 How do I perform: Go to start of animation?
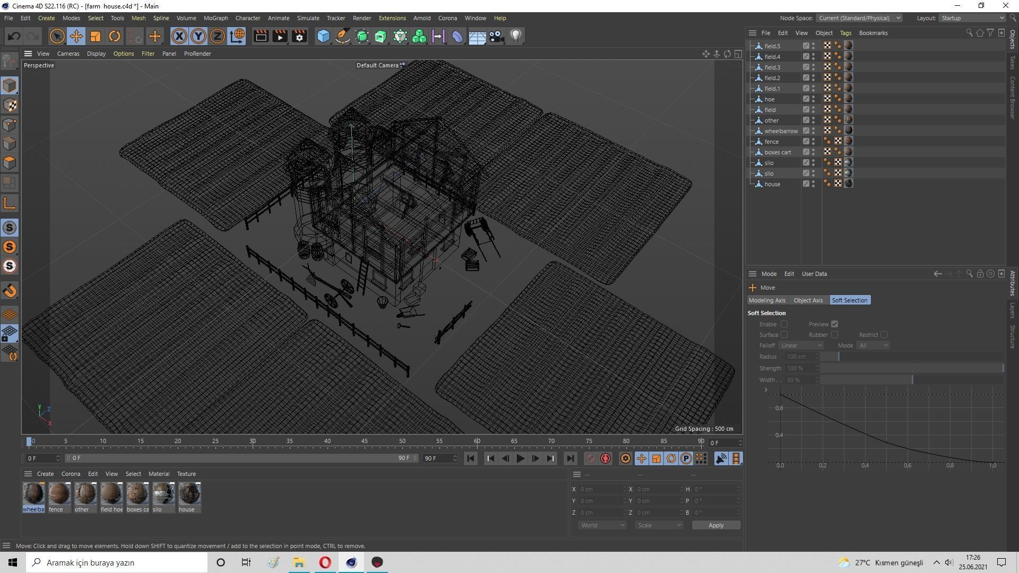coord(471,458)
